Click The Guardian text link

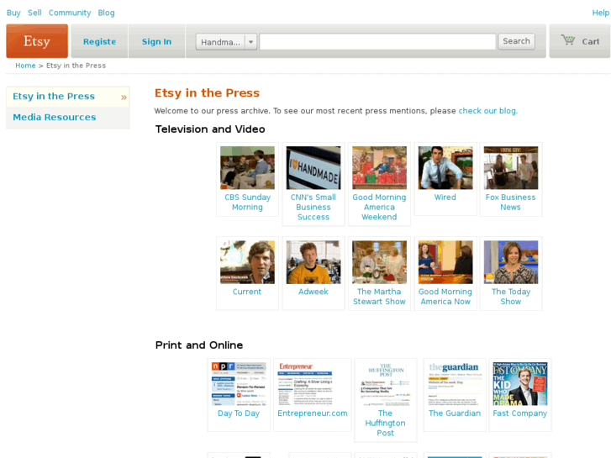[x=455, y=413]
